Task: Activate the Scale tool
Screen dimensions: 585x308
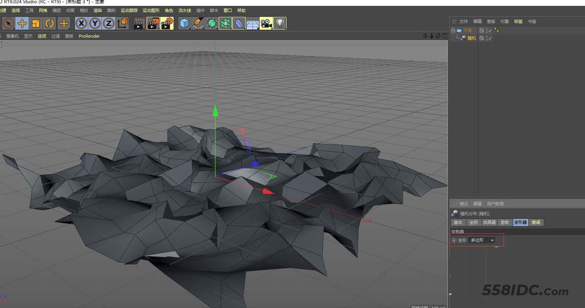Action: pos(36,23)
